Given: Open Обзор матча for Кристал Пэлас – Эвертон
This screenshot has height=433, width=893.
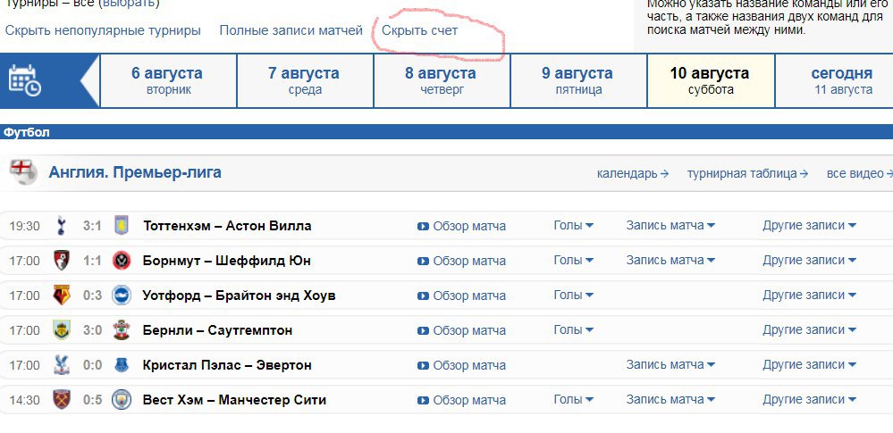Looking at the screenshot, I should [x=469, y=365].
